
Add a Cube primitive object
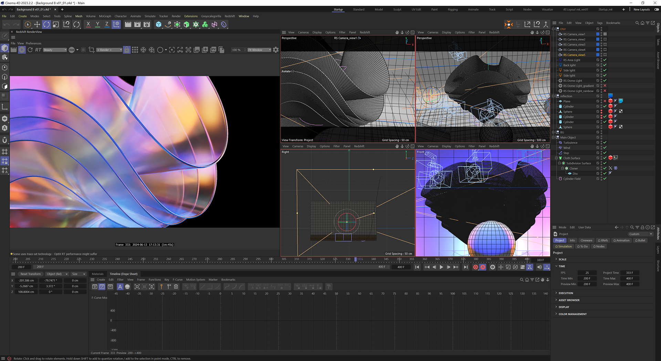[158, 24]
